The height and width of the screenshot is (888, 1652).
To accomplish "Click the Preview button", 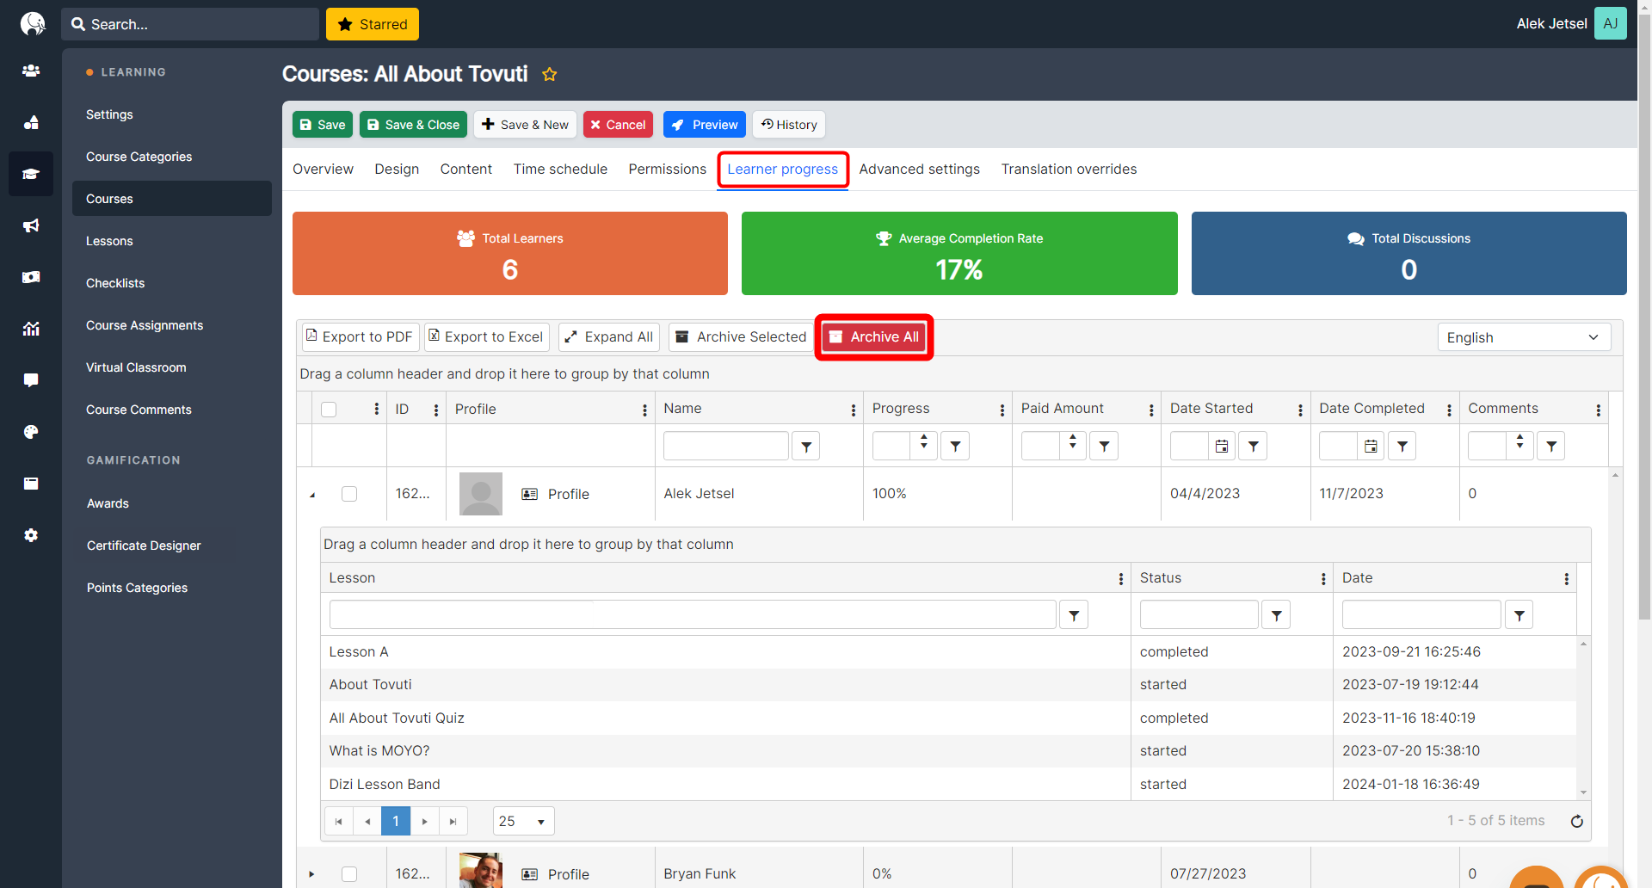I will (704, 125).
